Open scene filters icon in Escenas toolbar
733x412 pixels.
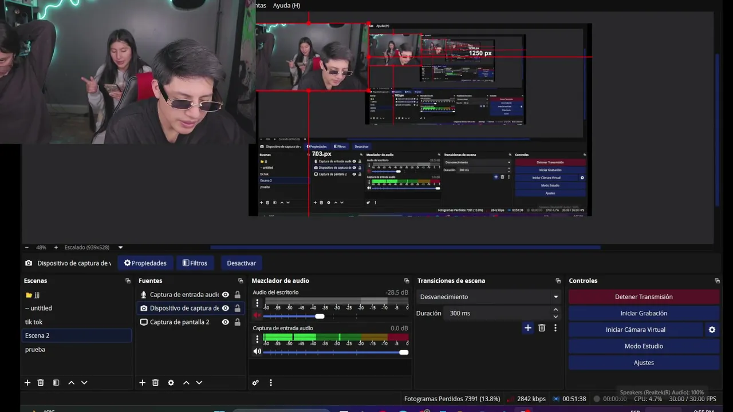coord(56,383)
